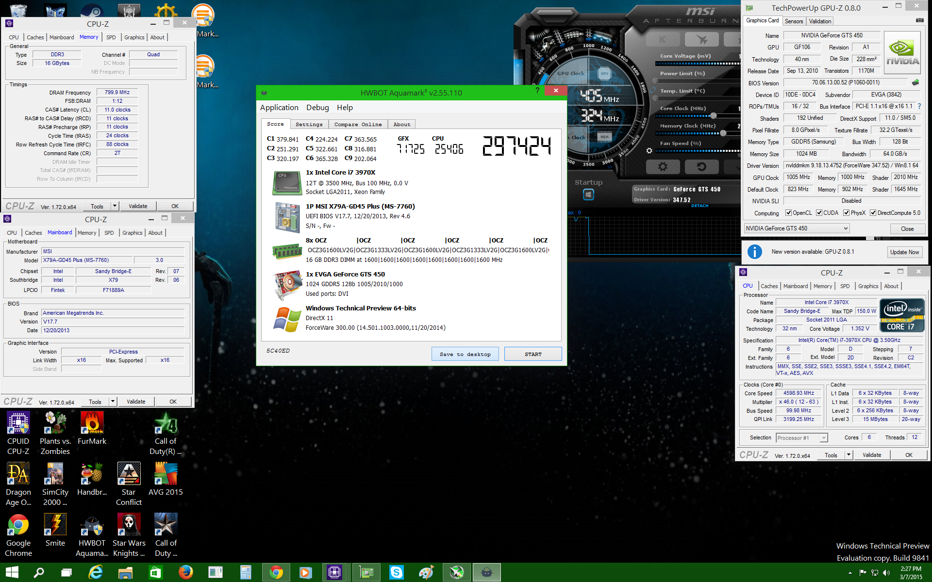This screenshot has width=932, height=582.
Task: Toggle the OpenCL checkbox in GPU-Z
Action: pos(788,213)
